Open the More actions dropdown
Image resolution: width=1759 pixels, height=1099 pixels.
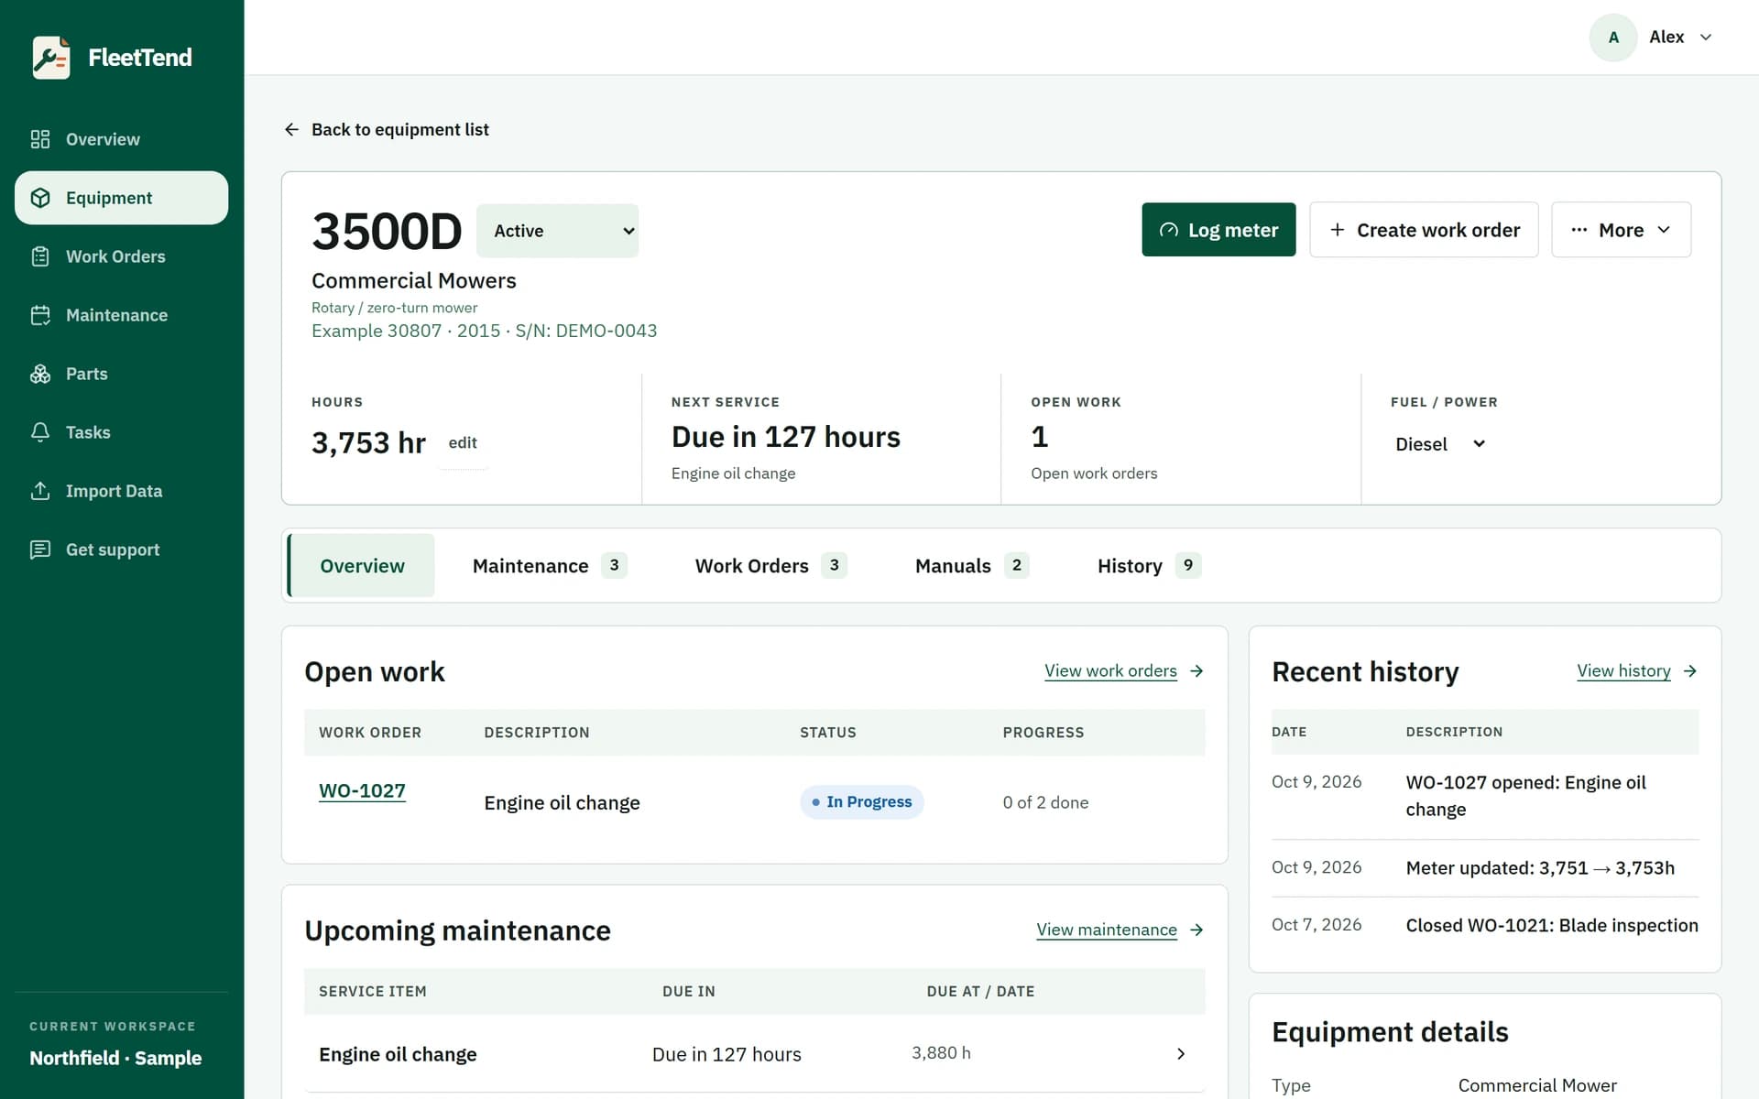click(1621, 230)
